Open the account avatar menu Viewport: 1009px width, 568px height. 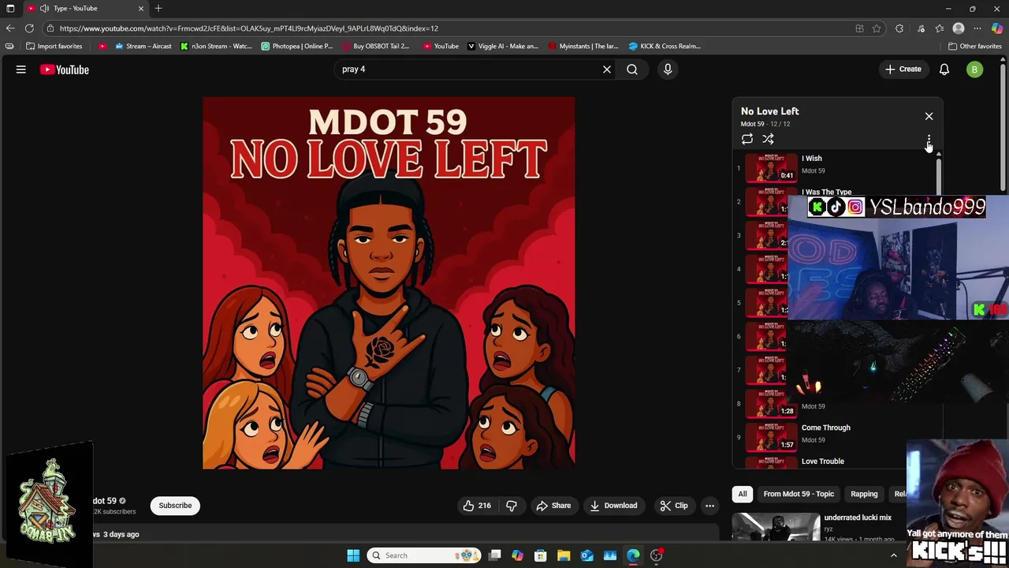pyautogui.click(x=974, y=69)
